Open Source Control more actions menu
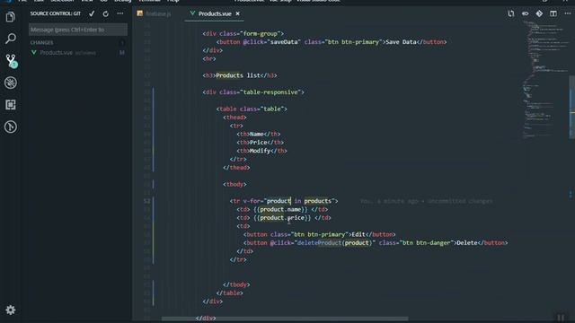575x323 pixels. coord(120,13)
